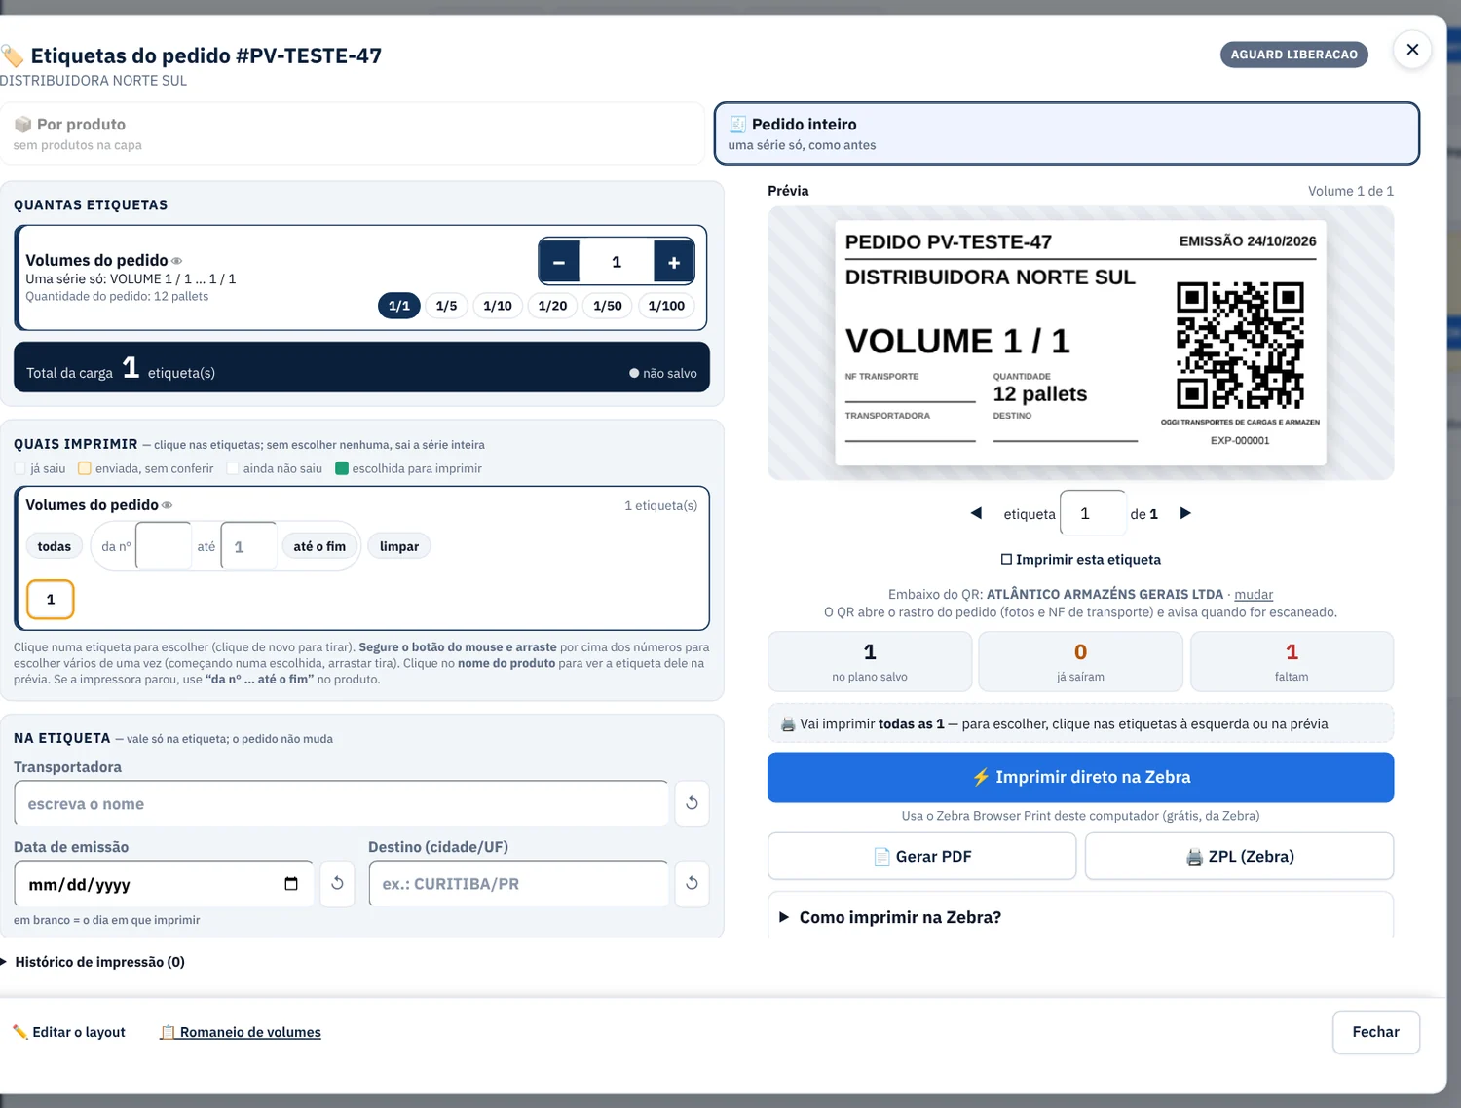Choose the 1/1 volume ratio pill
The height and width of the screenshot is (1108, 1461).
399,306
